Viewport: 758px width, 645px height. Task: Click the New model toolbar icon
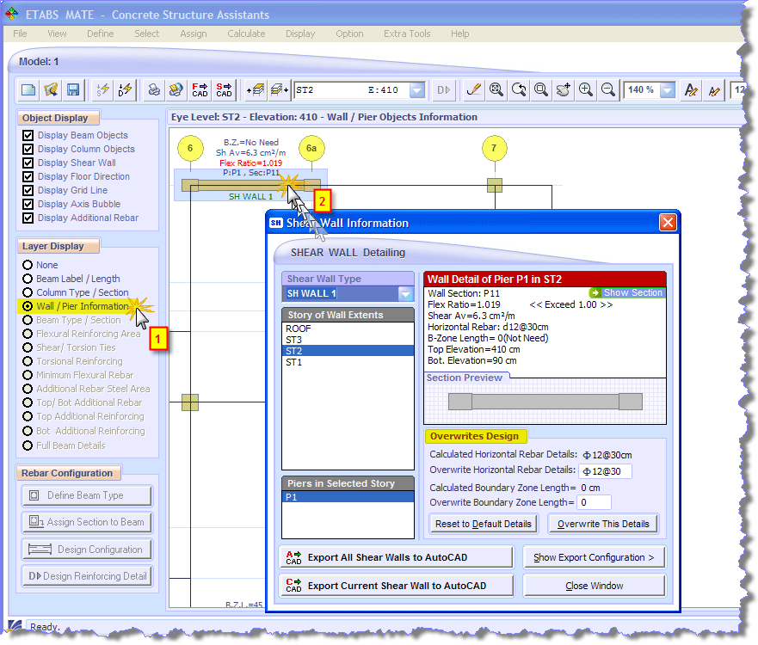(x=28, y=89)
